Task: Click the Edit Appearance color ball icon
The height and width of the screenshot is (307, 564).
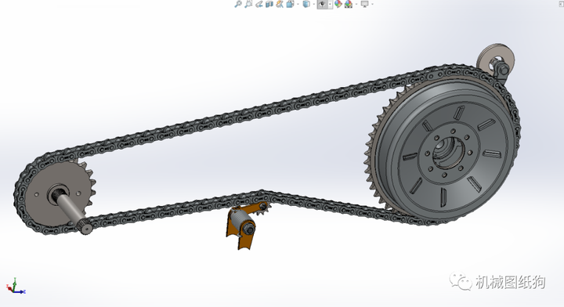Action: (x=338, y=4)
